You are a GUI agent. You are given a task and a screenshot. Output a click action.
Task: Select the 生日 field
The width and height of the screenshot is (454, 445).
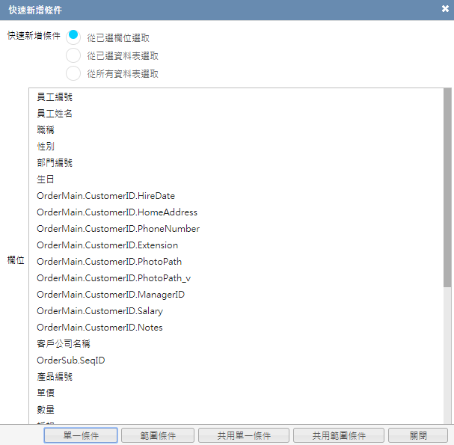[x=46, y=179]
